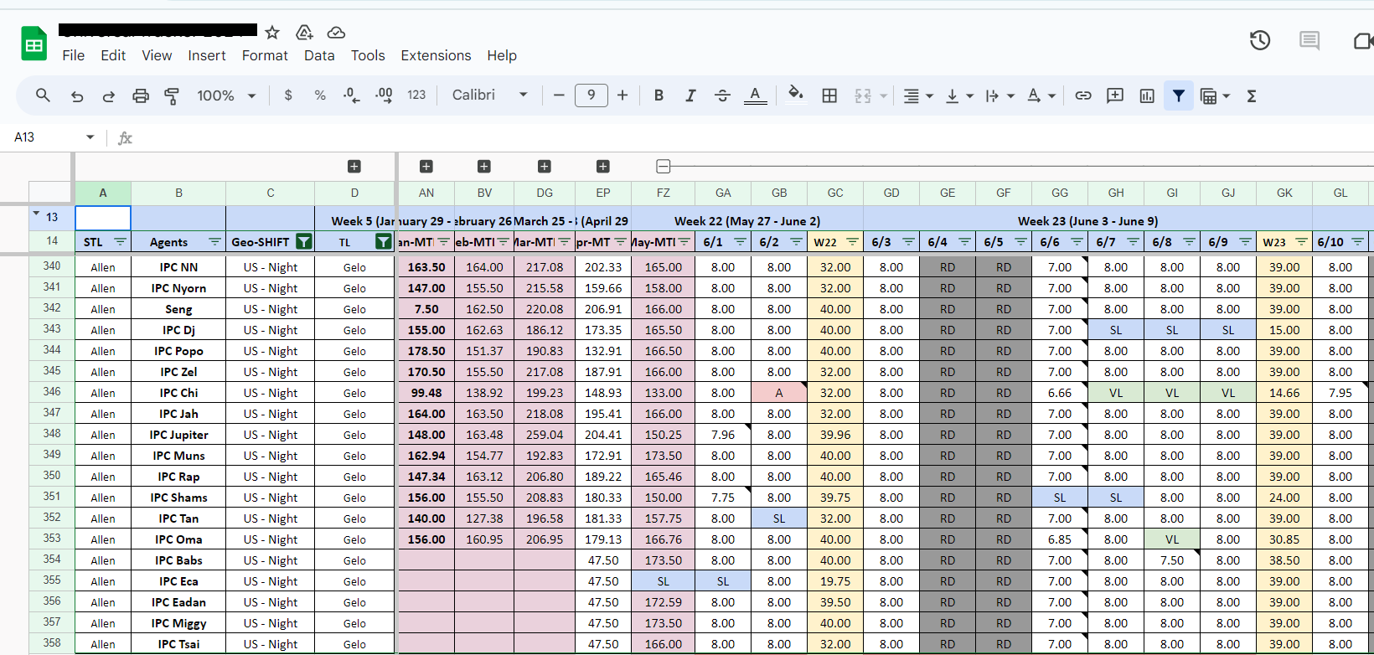Decrease decimal places
The height and width of the screenshot is (655, 1374).
click(x=352, y=95)
